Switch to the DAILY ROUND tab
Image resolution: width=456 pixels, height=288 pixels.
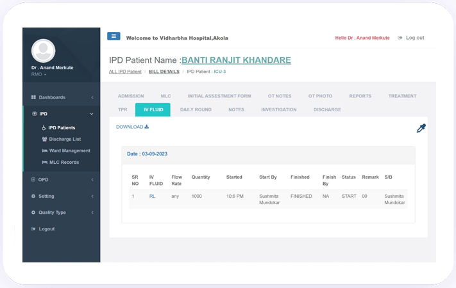coord(196,109)
